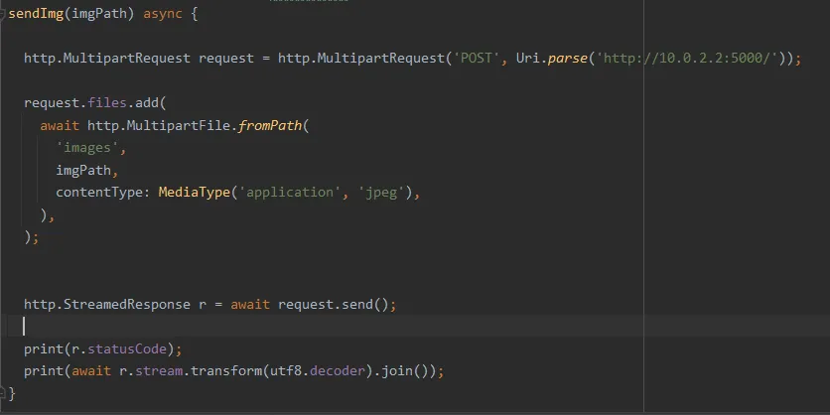Viewport: 830px width, 415px height.
Task: Click await before request.send()
Action: coord(250,305)
